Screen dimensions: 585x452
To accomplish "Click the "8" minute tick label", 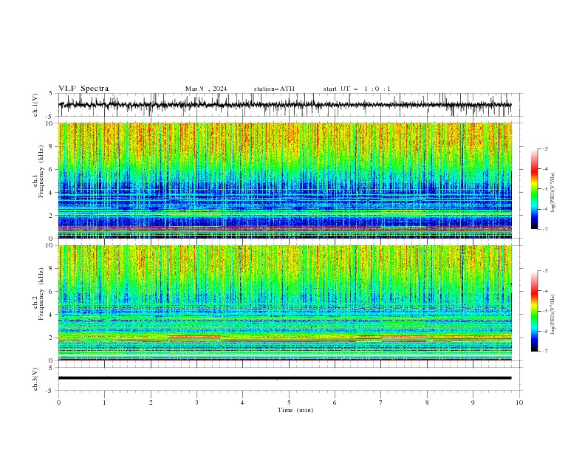I will [x=427, y=403].
